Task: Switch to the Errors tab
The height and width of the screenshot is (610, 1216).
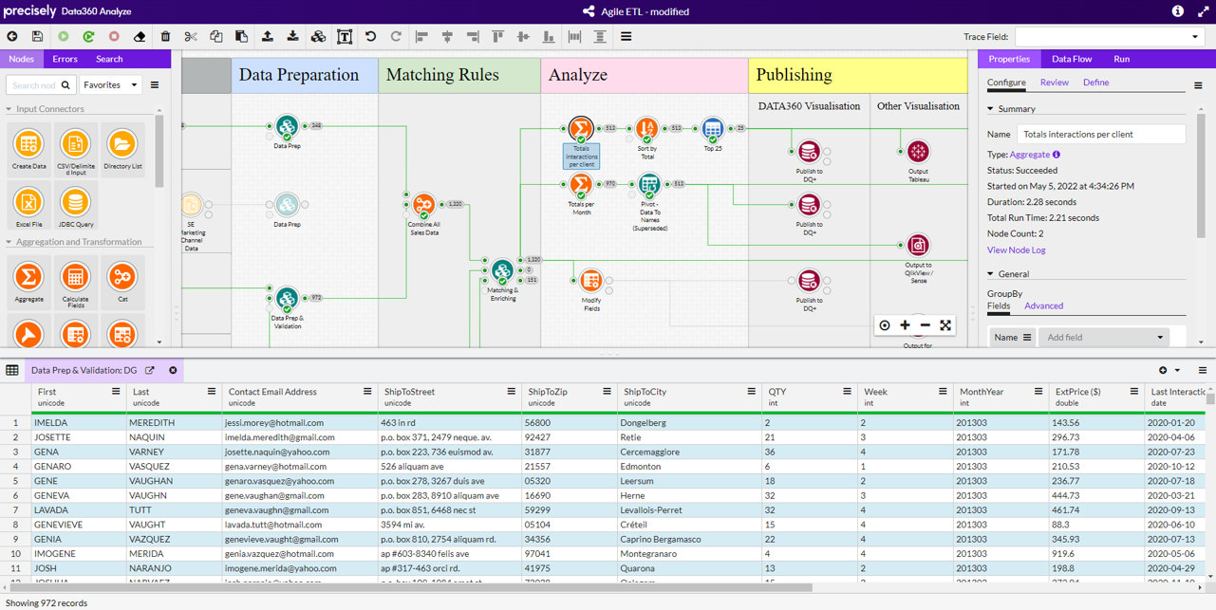Action: coord(65,59)
